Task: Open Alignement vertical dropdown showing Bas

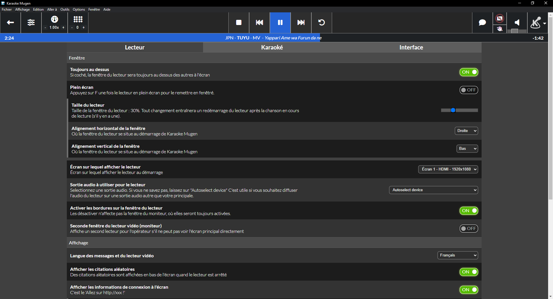Action: tap(467, 149)
